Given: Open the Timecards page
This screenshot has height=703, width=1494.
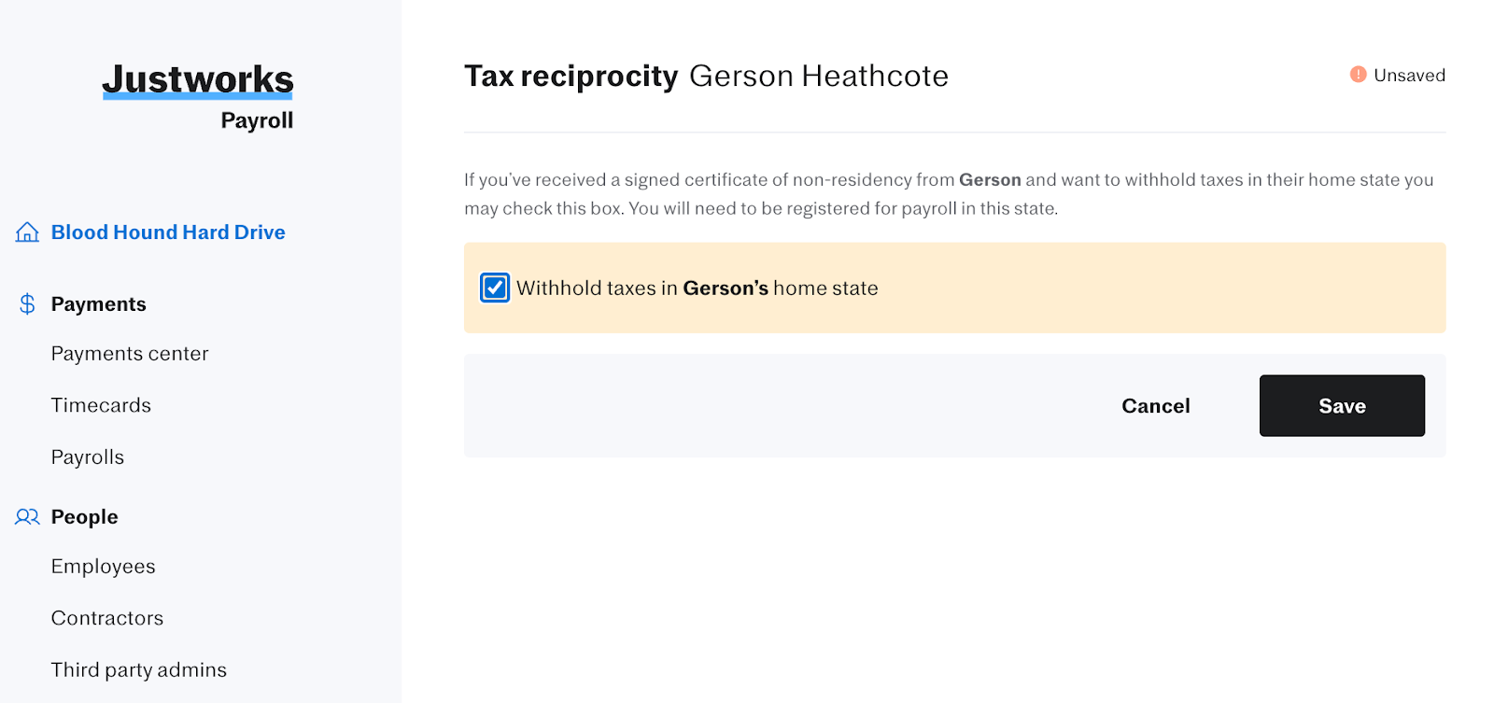Looking at the screenshot, I should pos(101,405).
